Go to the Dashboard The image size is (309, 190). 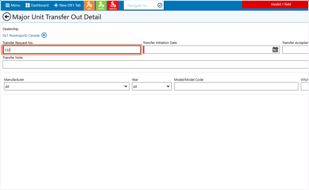coord(37,5)
